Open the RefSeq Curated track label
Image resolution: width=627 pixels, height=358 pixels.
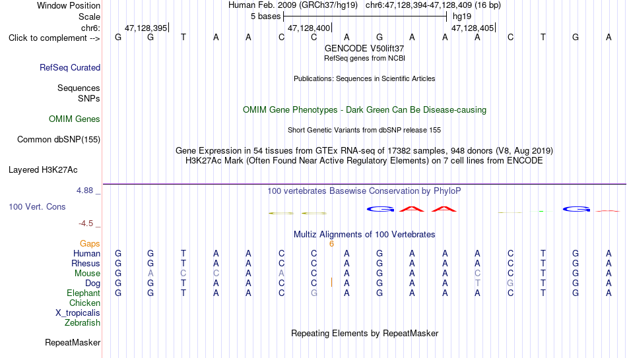coord(70,67)
